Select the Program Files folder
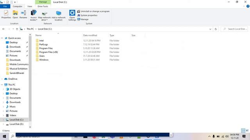Viewport: 250px width, 140px height. pos(46,48)
